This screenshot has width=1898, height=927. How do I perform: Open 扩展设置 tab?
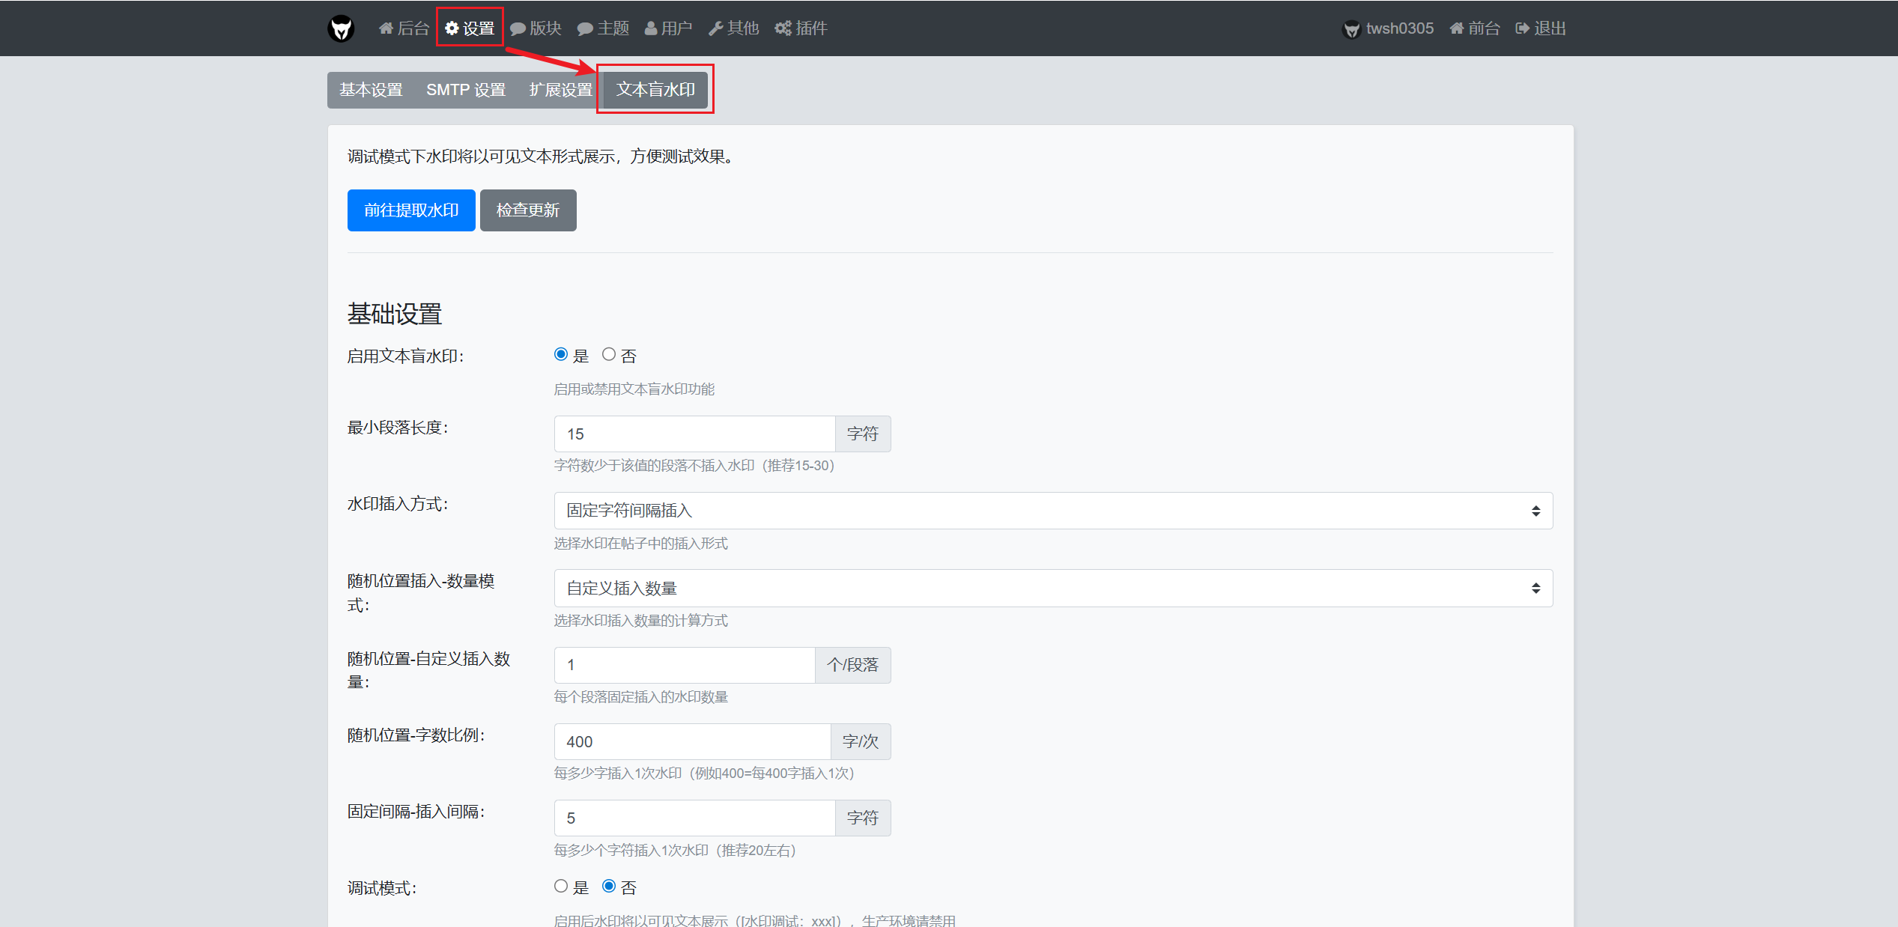[x=560, y=90]
